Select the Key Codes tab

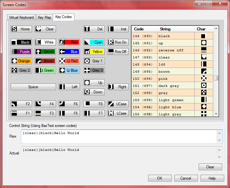click(63, 17)
